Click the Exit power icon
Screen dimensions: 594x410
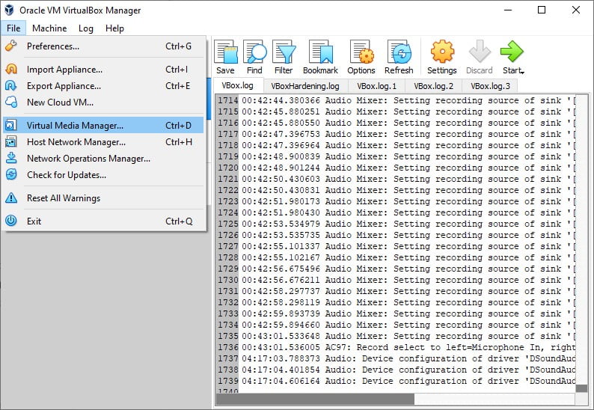pyautogui.click(x=11, y=221)
